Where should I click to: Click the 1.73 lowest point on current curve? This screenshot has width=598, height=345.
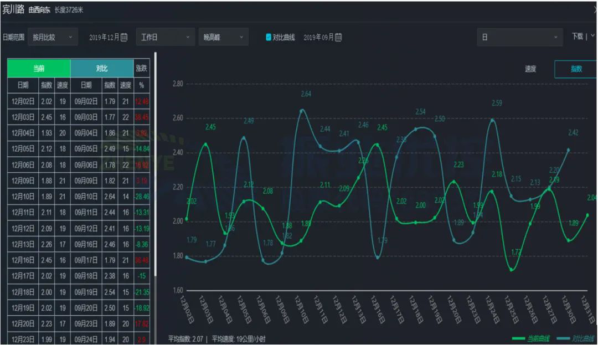pos(511,270)
